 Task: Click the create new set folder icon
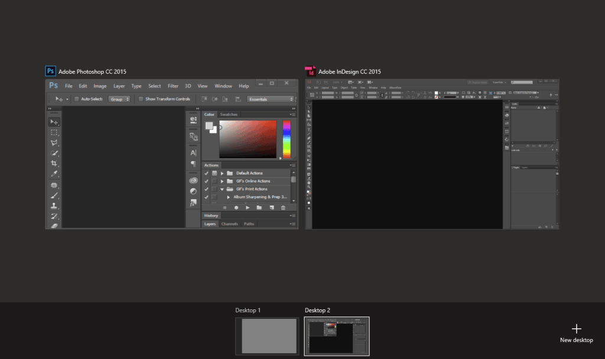[x=259, y=207]
